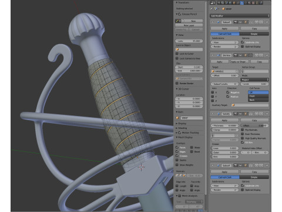Collapse the Solidify modifier panel
This screenshot has width=282, height=212.
213,114
